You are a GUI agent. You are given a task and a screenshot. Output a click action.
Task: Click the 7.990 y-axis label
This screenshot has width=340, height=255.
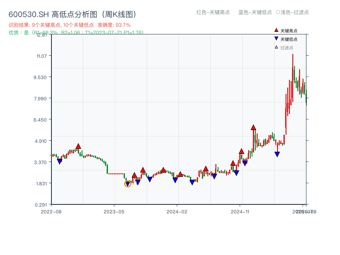point(40,99)
